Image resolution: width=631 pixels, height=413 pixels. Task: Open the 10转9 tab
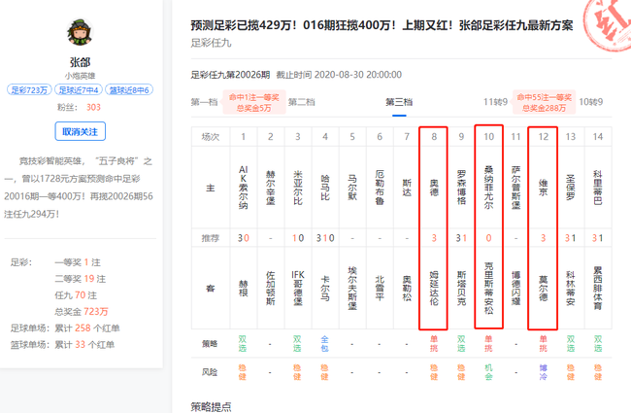[591, 102]
